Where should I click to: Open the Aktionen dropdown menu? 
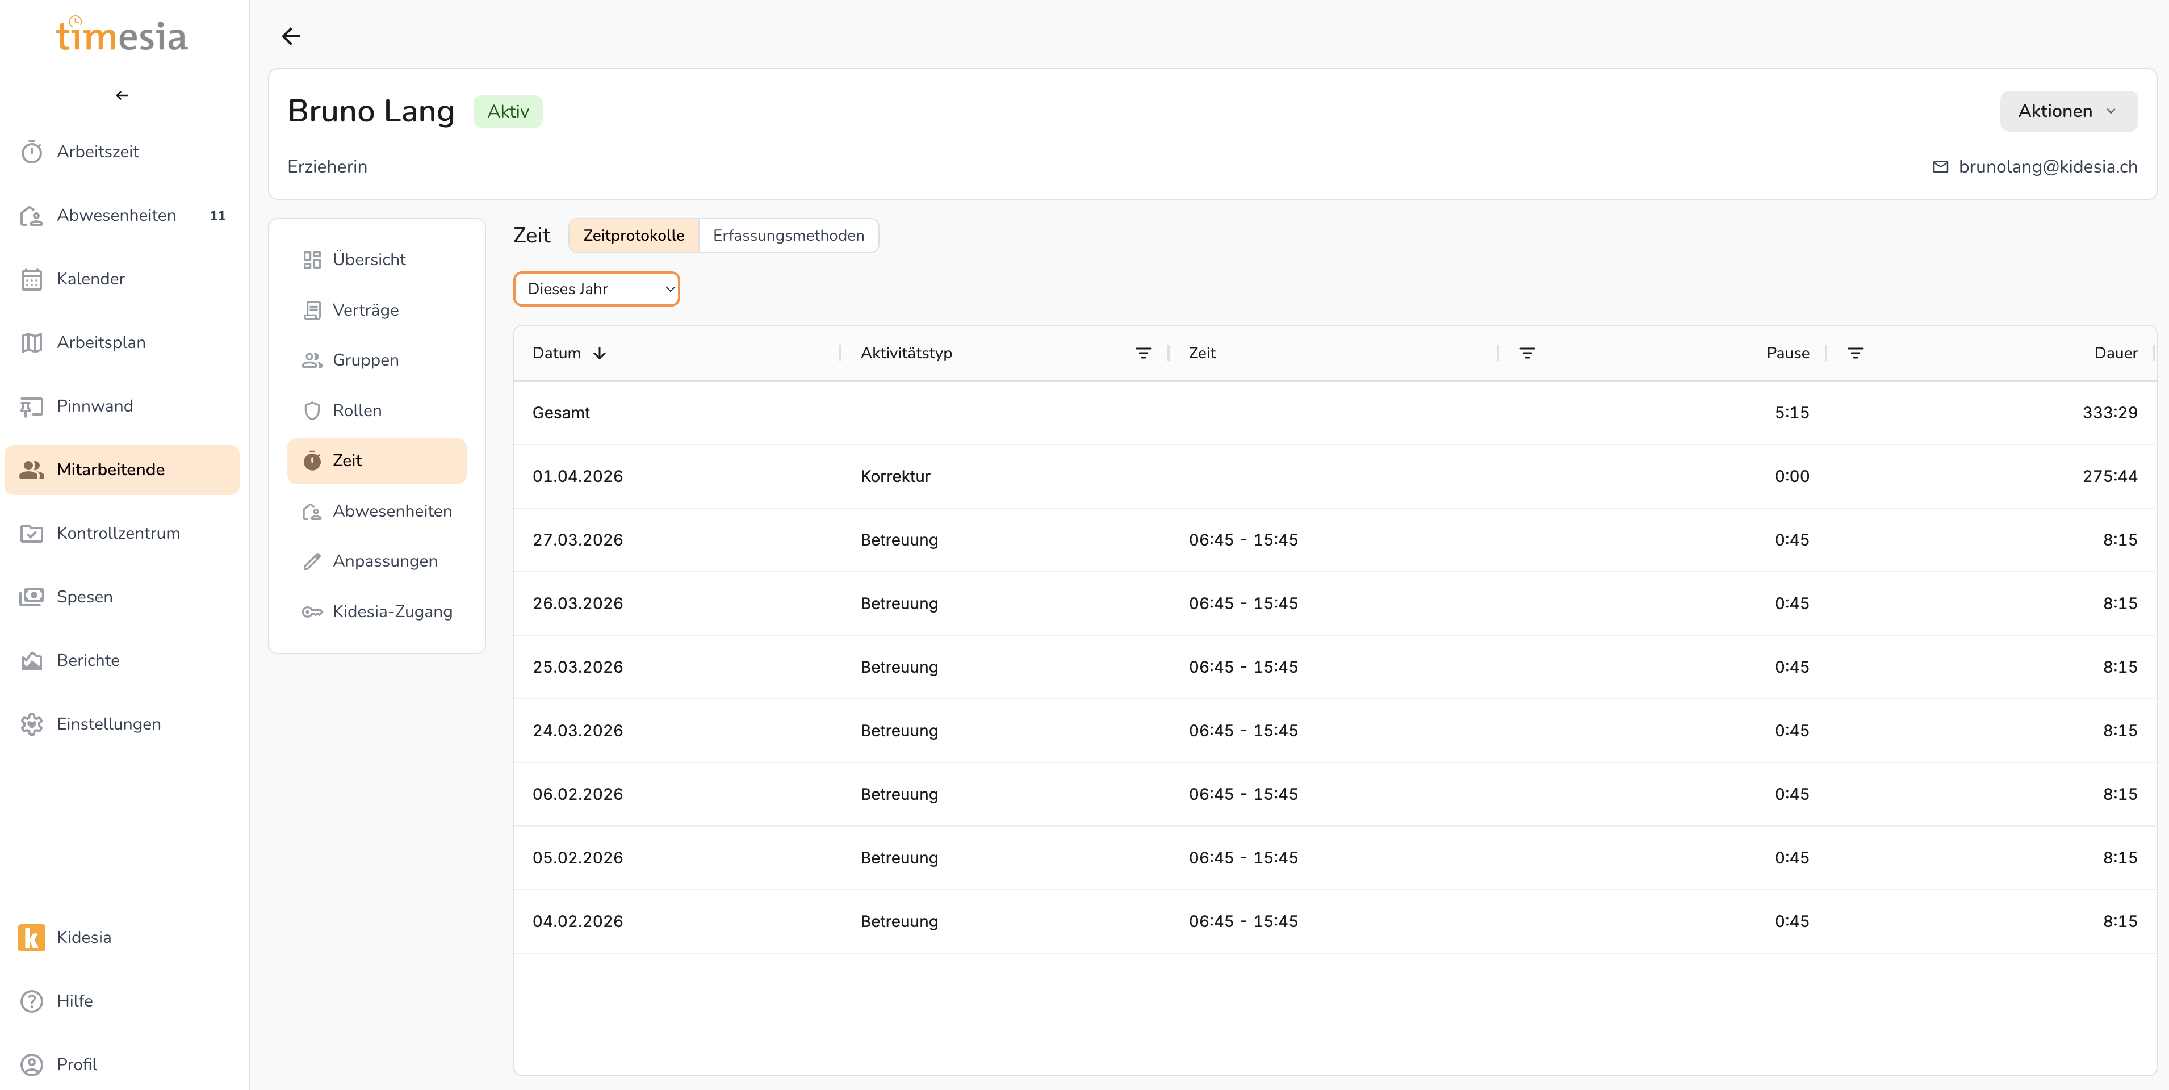click(2068, 111)
